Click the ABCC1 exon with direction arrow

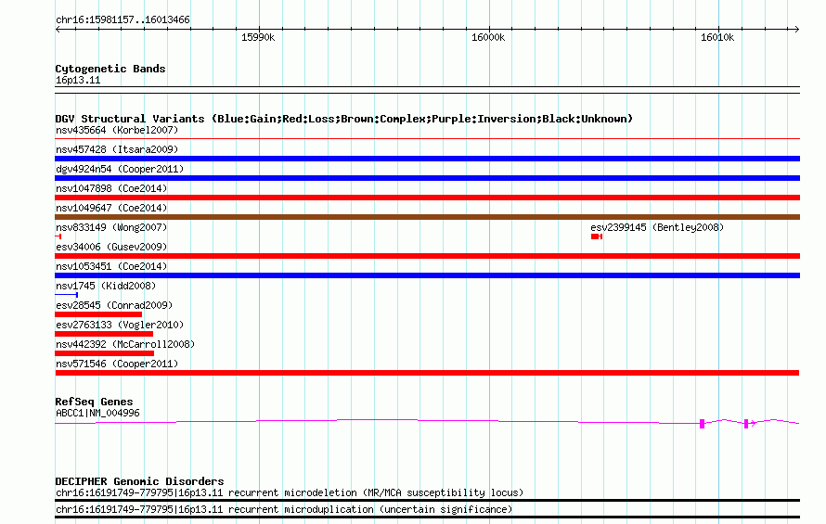pos(746,424)
